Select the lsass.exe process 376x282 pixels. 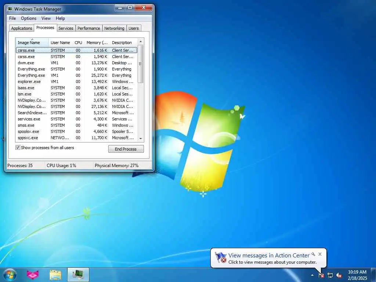tap(76, 88)
